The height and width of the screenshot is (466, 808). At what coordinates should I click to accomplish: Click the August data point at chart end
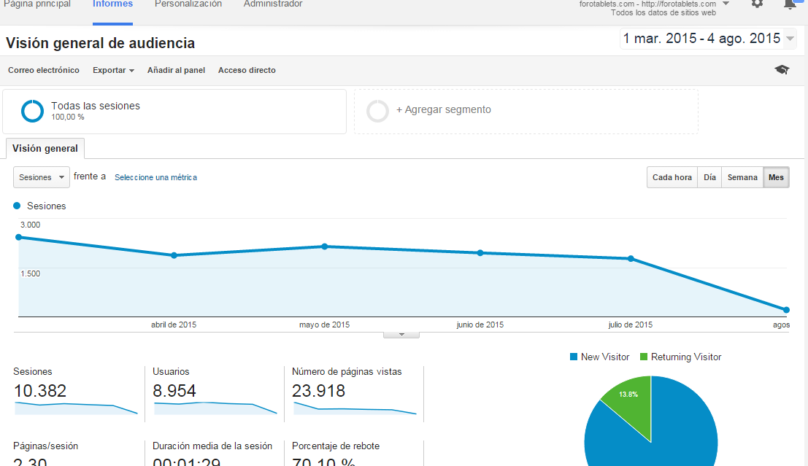pos(786,310)
